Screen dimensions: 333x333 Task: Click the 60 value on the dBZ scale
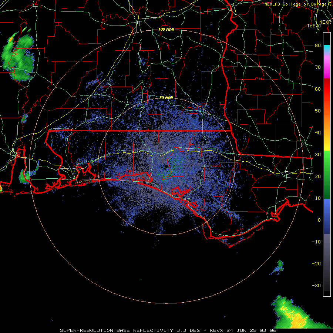318,89
